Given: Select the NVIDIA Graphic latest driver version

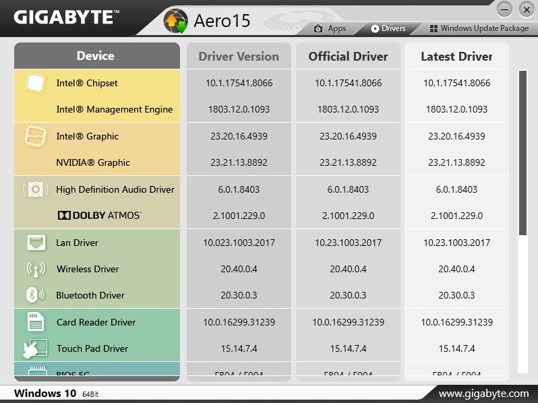Looking at the screenshot, I should coord(456,162).
